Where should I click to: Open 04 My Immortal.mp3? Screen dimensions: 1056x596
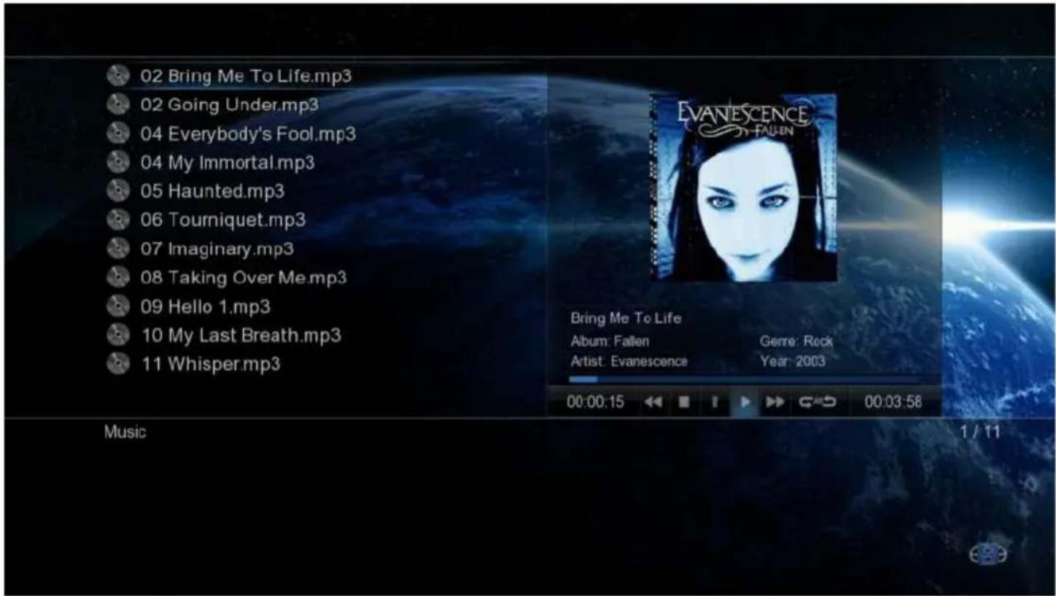(x=228, y=162)
